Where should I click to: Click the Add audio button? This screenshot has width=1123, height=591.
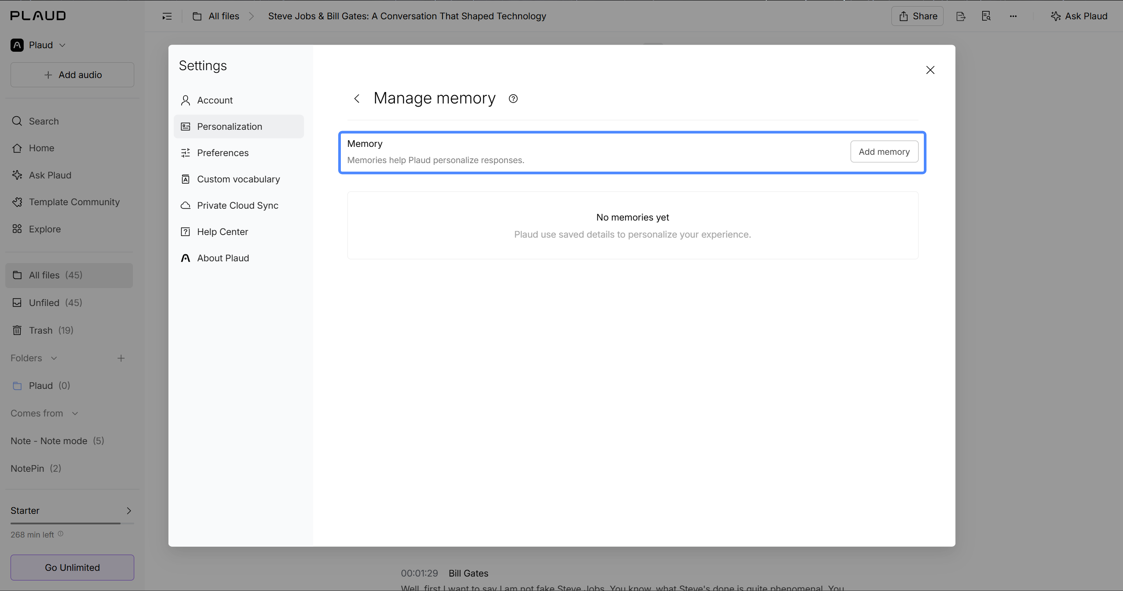(x=72, y=75)
